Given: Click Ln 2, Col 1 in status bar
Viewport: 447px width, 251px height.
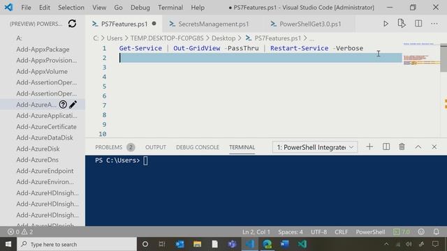Looking at the screenshot, I should click(256, 232).
